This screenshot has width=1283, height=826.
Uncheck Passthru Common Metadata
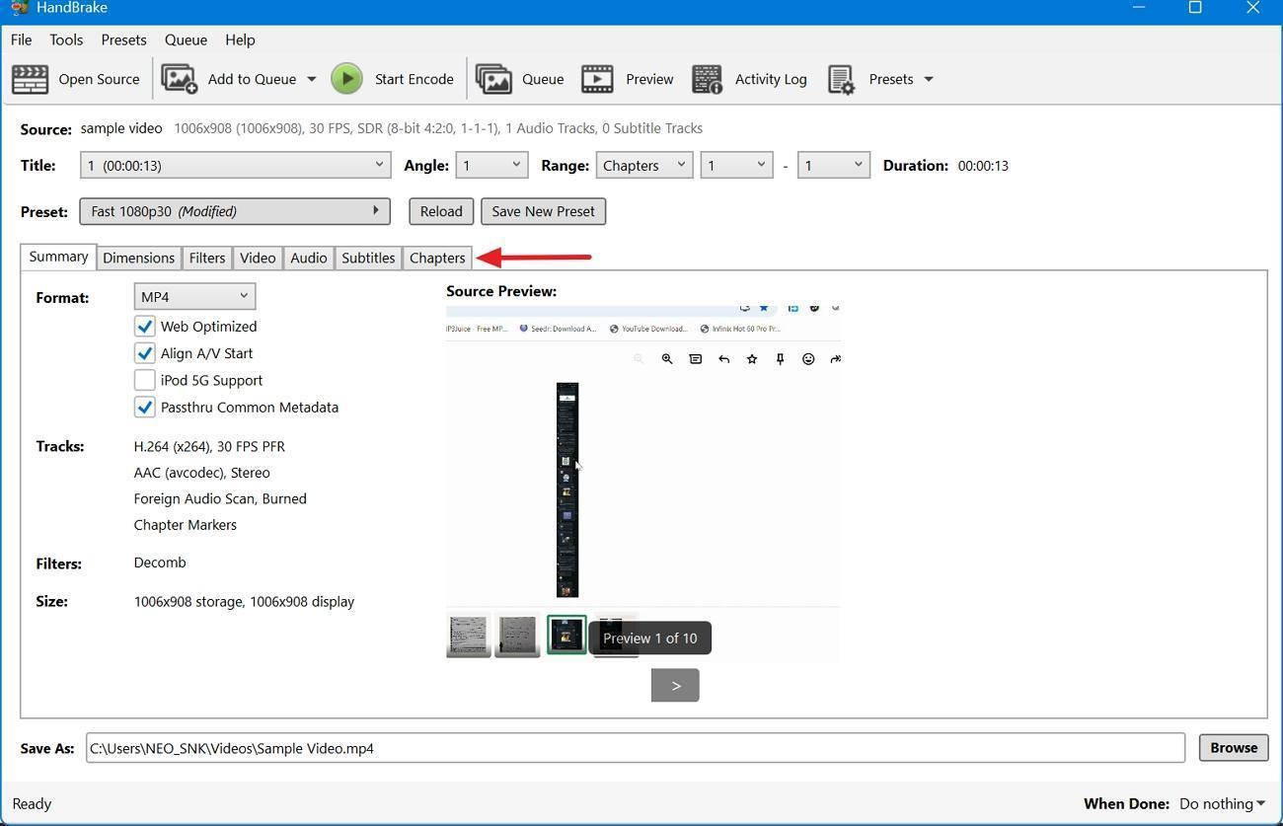tap(145, 407)
